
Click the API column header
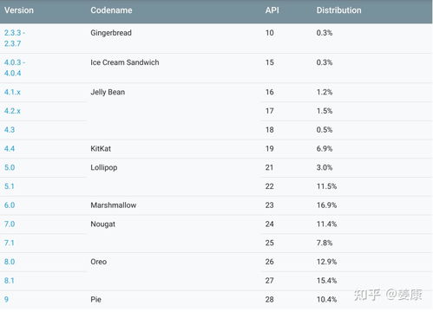[x=272, y=10]
